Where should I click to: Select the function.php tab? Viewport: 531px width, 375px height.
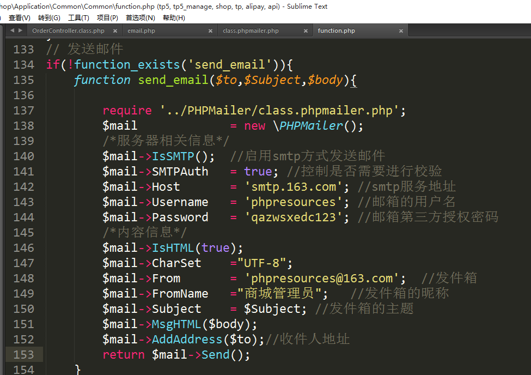click(336, 31)
